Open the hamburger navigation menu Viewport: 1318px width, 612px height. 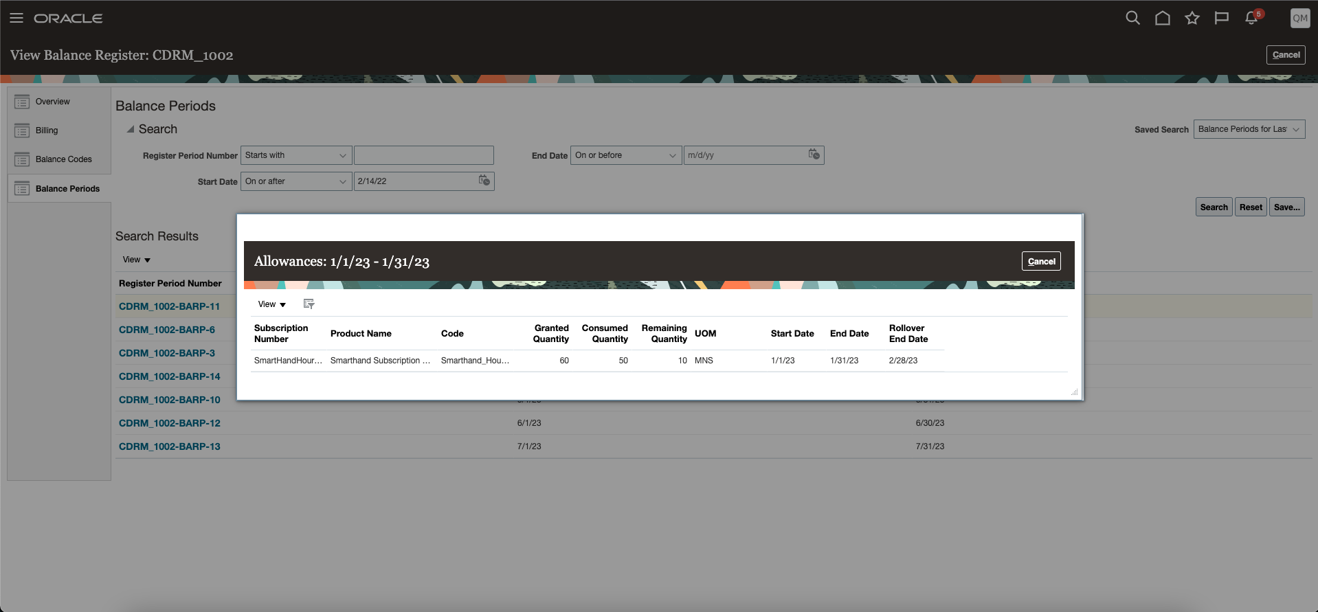(16, 18)
